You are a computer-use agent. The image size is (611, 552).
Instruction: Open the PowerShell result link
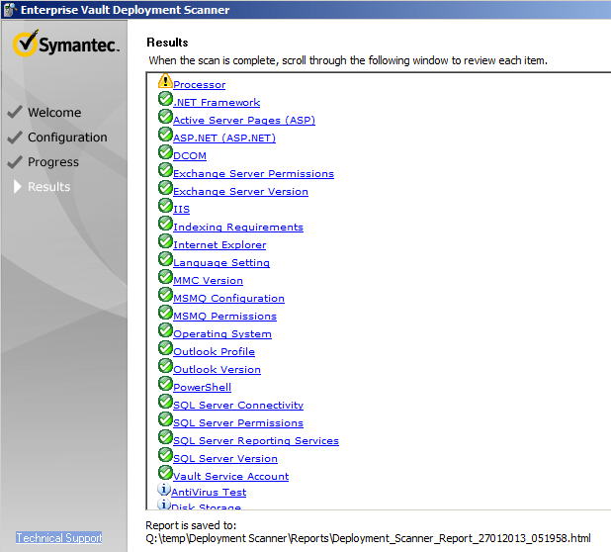202,388
